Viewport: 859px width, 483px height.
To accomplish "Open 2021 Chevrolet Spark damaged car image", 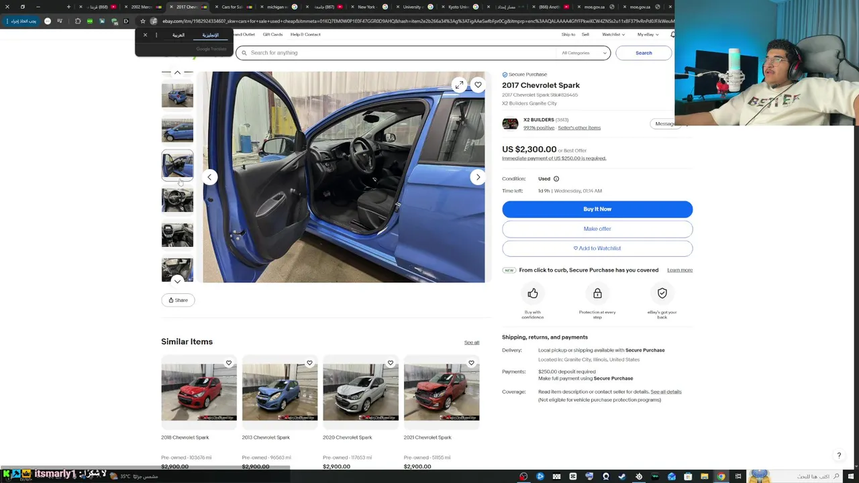I will coord(442,392).
